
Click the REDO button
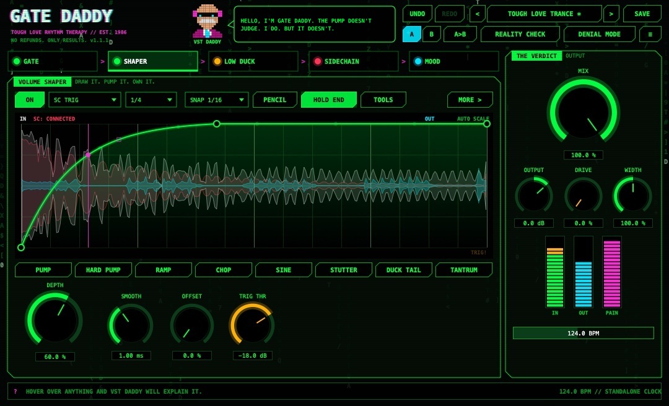(x=449, y=14)
